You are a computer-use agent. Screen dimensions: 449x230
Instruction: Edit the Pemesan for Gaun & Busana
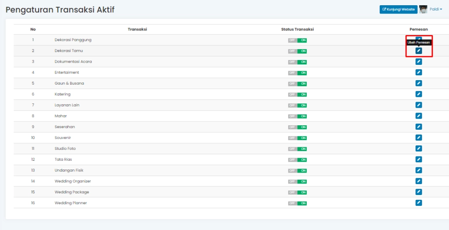click(418, 83)
